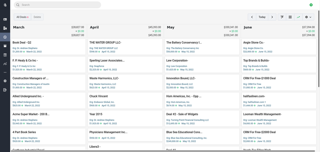Open the halifaxlinen.com- deal title
The height and width of the screenshot is (152, 320).
pyautogui.click(x=254, y=96)
